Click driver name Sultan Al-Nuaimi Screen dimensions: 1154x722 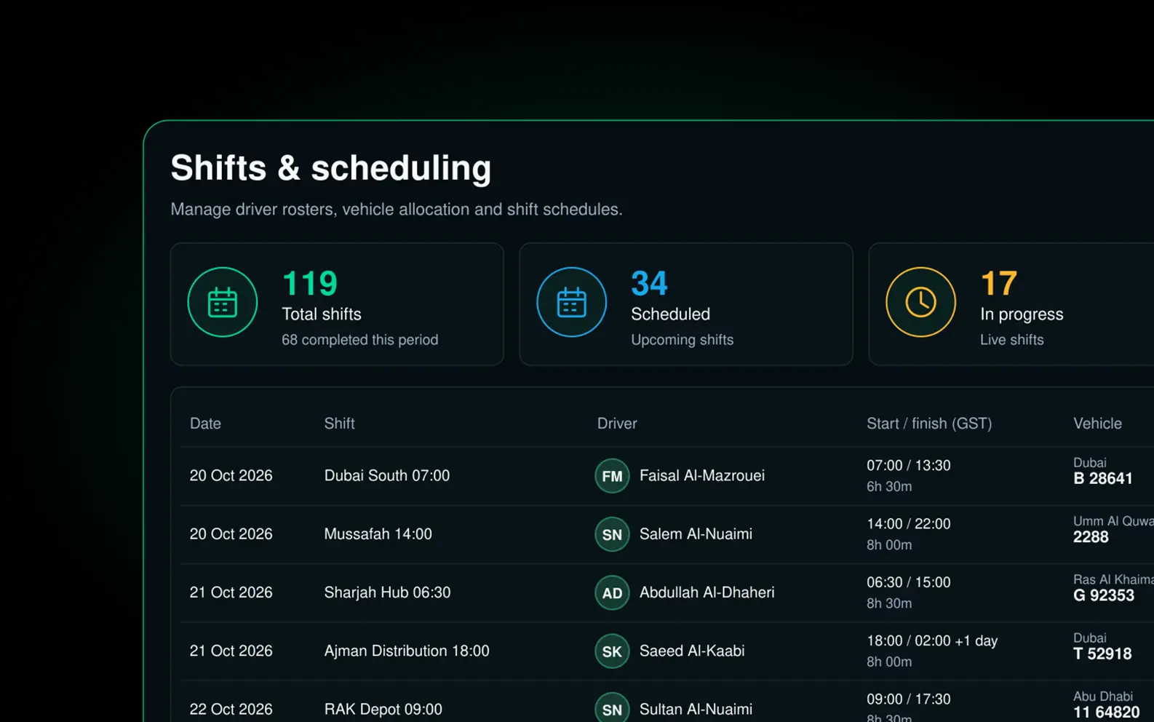coord(696,709)
